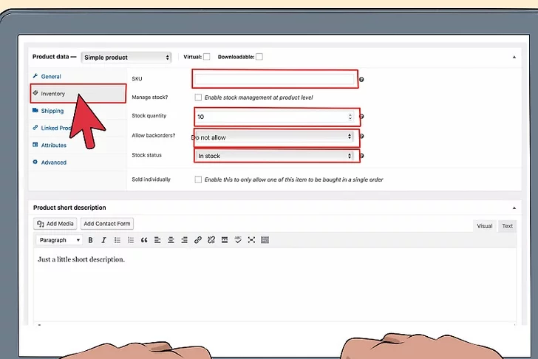
Task: Tick the Downloadable checkbox
Action: tap(259, 57)
